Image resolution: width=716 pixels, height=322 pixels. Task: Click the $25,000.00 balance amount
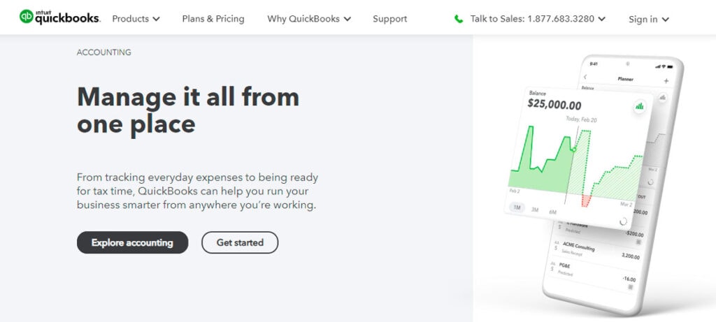tap(554, 105)
